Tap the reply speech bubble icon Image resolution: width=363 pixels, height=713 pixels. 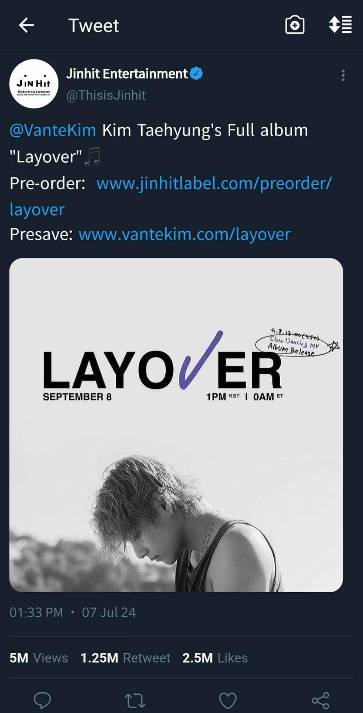(42, 700)
